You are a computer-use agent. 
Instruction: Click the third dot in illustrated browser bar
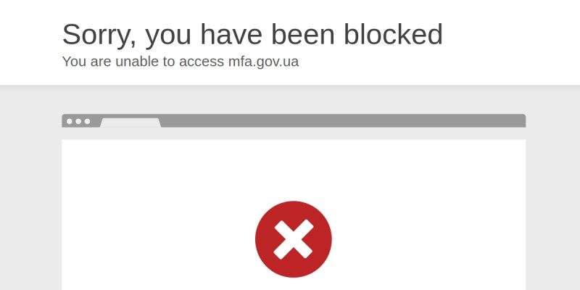(x=87, y=121)
